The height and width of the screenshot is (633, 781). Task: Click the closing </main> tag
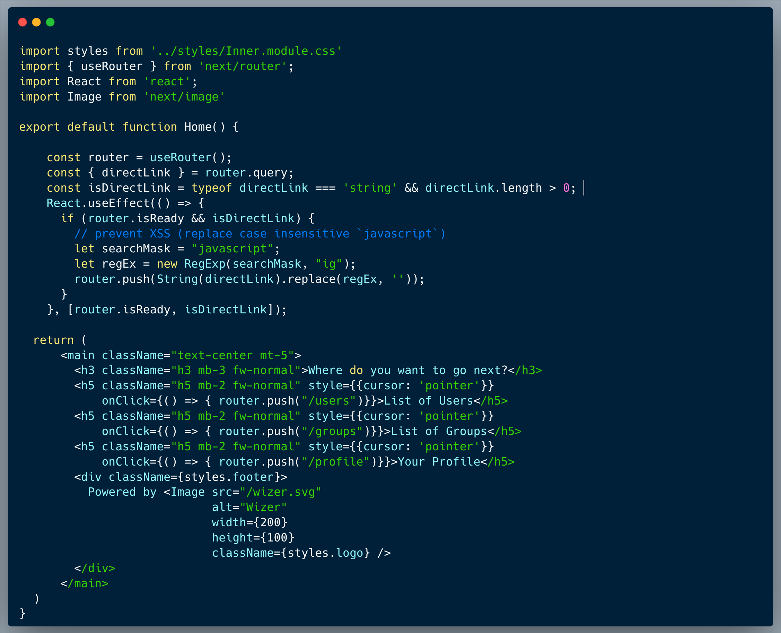(85, 583)
